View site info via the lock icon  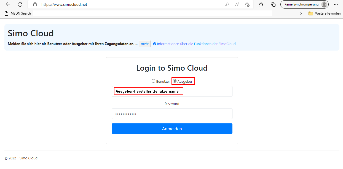[35, 4]
